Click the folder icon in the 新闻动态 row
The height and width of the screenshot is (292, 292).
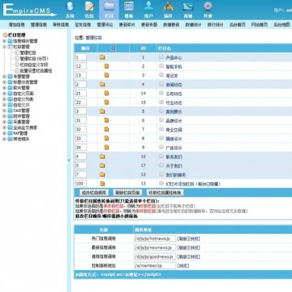[x=102, y=85]
